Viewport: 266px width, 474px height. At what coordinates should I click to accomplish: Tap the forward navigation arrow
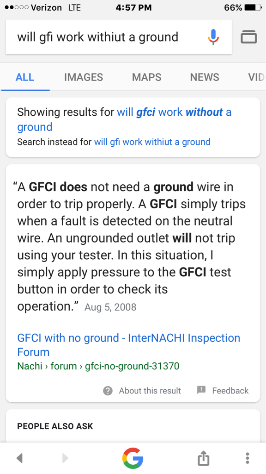tap(65, 458)
